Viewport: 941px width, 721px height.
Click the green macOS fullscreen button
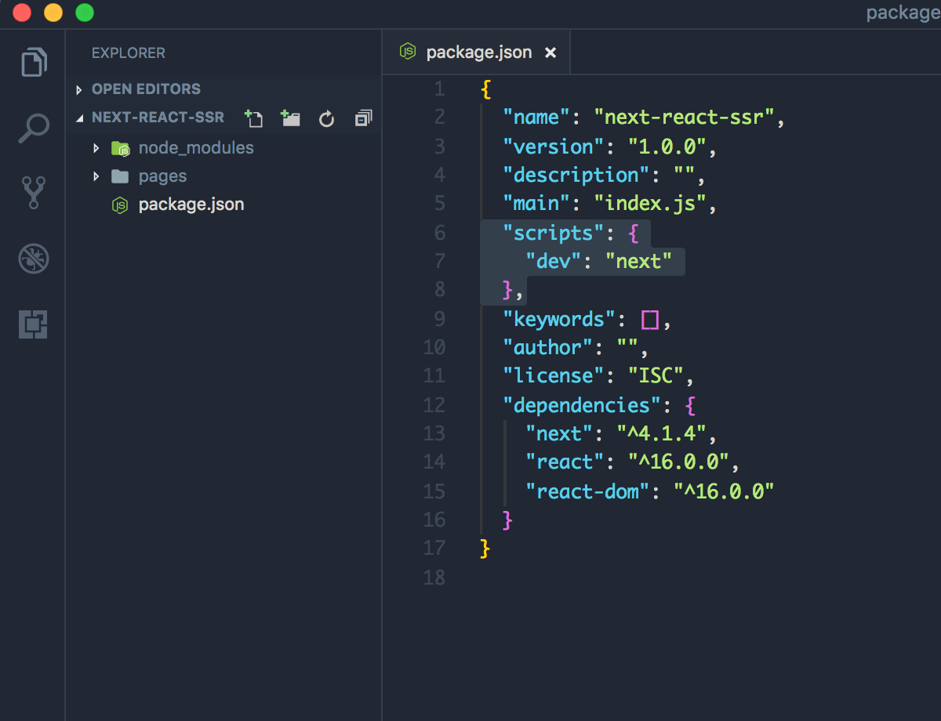click(x=84, y=13)
